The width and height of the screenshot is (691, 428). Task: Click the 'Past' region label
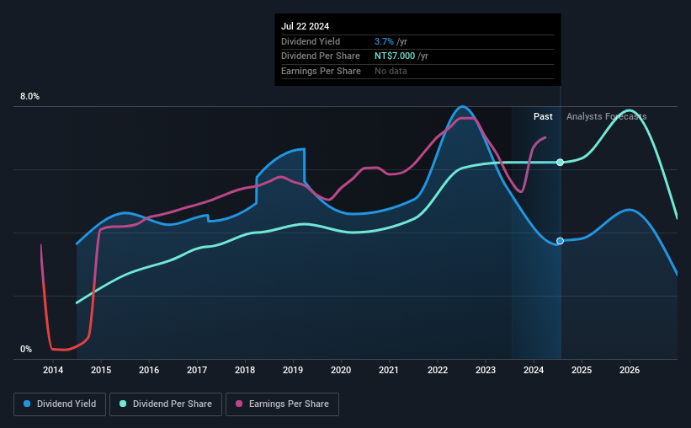point(543,116)
